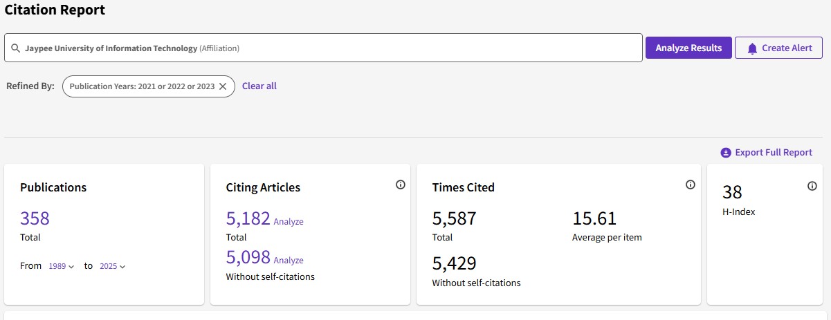Open info icon on Citing Articles card
The image size is (831, 320).
tap(400, 185)
